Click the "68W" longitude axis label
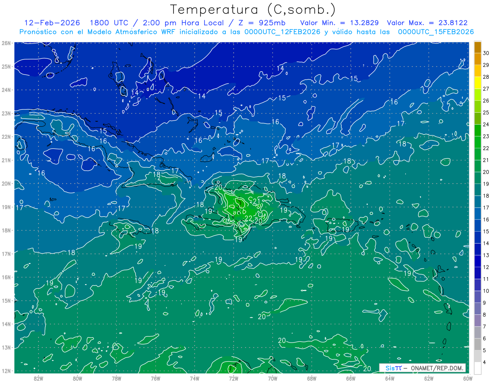The width and height of the screenshot is (497, 384). tap(311, 379)
